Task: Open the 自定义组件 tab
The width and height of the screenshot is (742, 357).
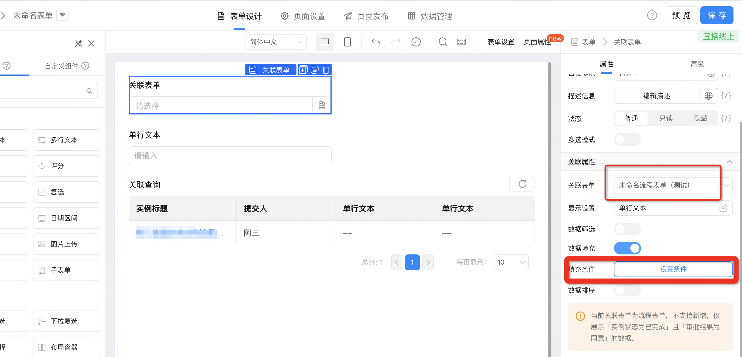Action: pos(61,66)
